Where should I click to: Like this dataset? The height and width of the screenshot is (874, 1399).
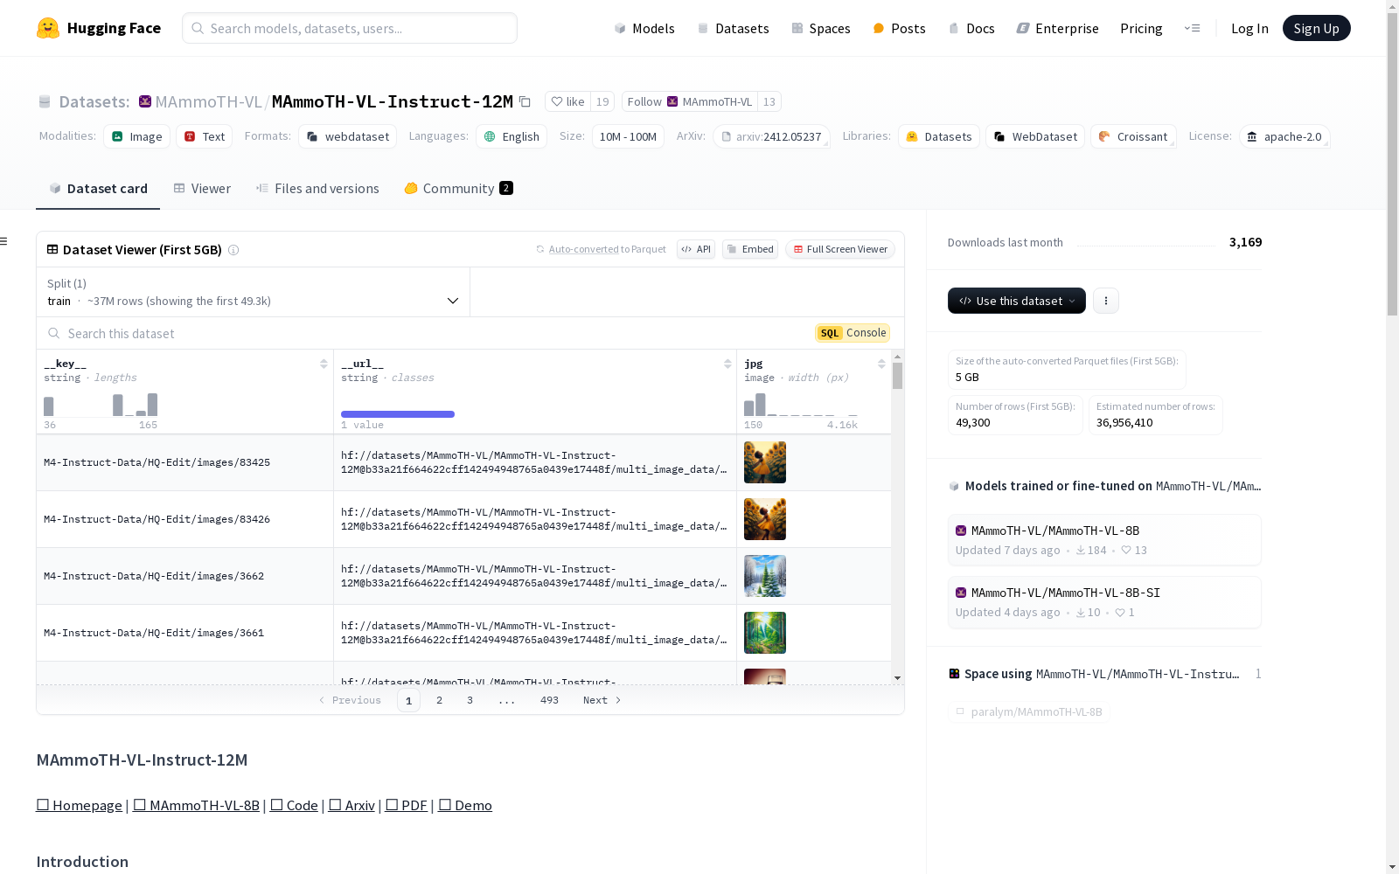point(568,101)
